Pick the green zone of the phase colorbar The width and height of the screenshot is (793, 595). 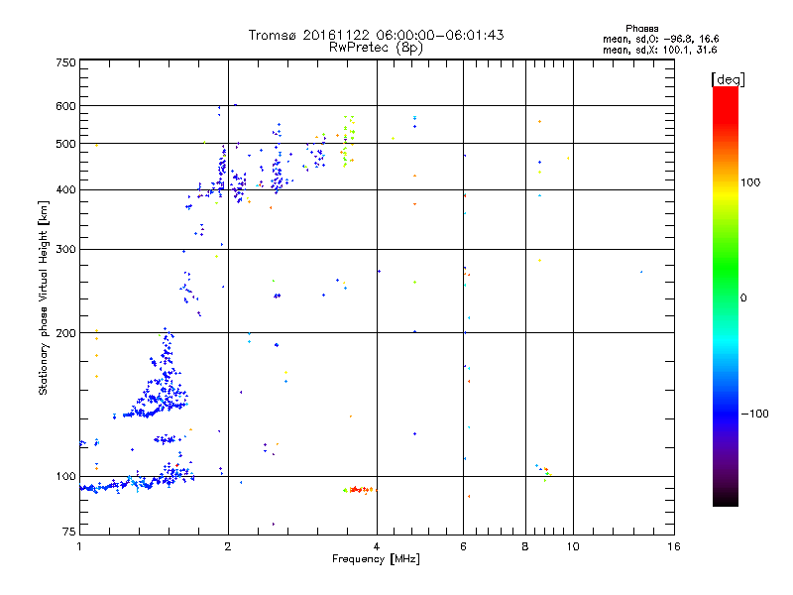726,268
